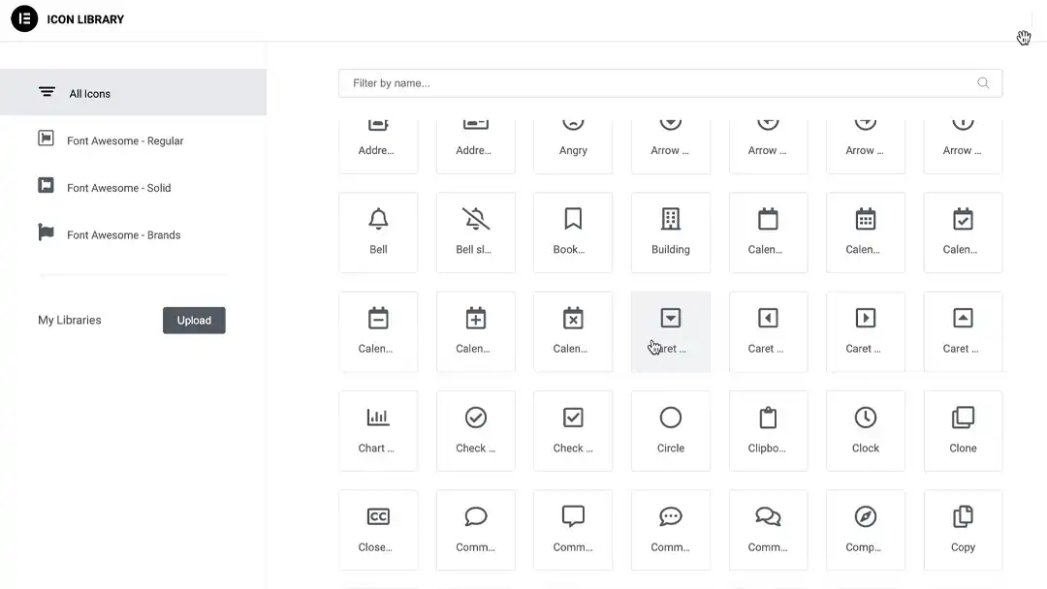This screenshot has width=1047, height=589.
Task: Switch to the Font Awesome - Brands library
Action: 121,234
